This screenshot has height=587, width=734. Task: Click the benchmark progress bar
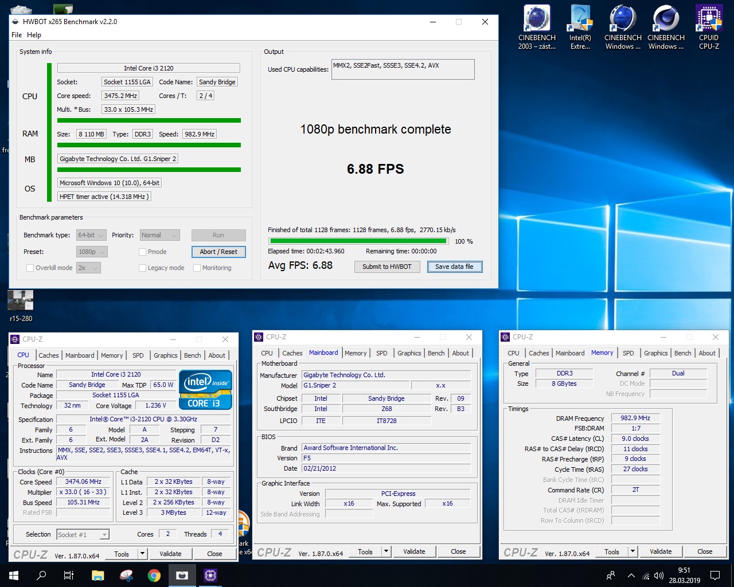pyautogui.click(x=358, y=241)
